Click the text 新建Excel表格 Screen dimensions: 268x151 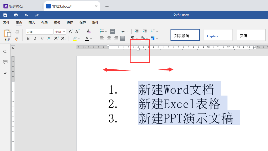point(179,104)
